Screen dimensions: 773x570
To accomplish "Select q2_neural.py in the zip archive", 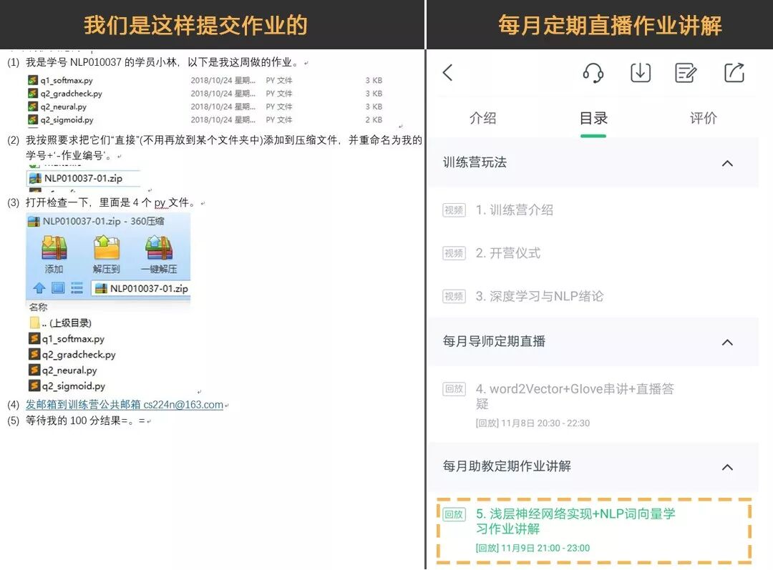I will pyautogui.click(x=63, y=370).
